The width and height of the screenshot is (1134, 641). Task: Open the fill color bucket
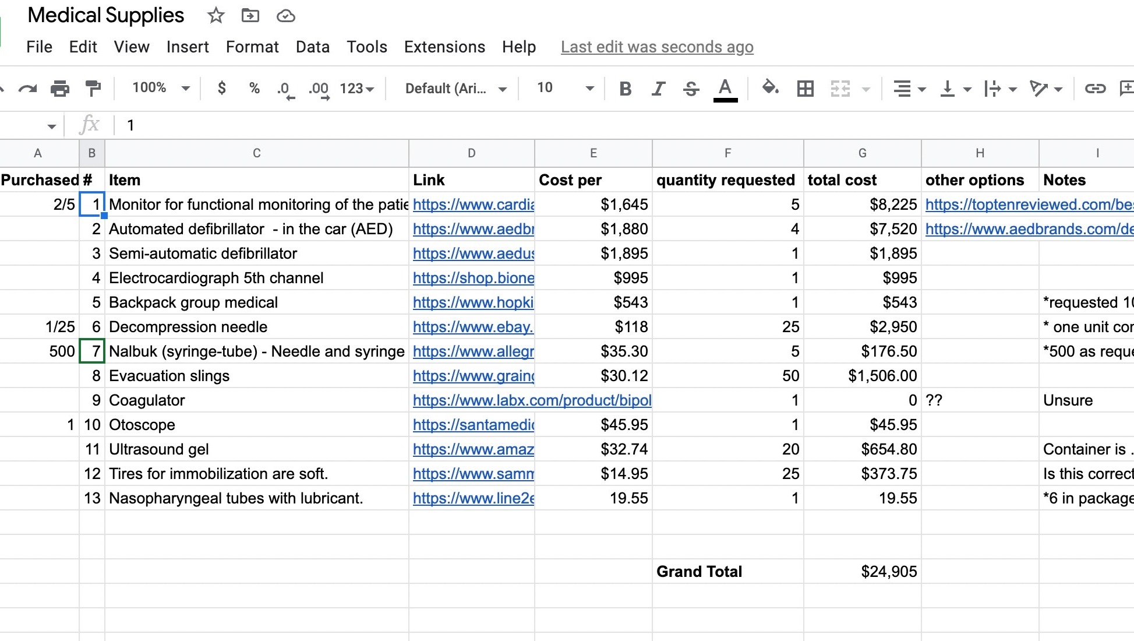(x=771, y=88)
